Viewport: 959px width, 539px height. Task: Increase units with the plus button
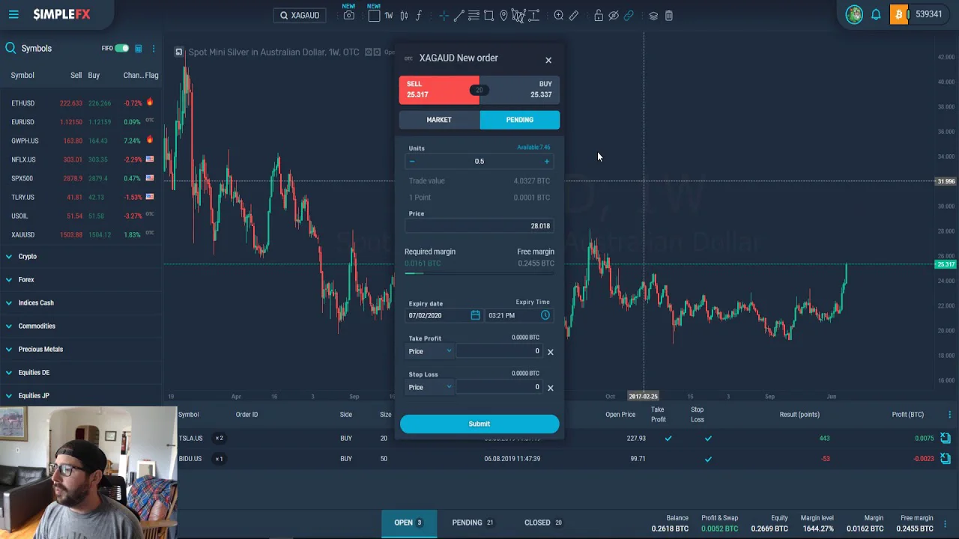click(547, 161)
